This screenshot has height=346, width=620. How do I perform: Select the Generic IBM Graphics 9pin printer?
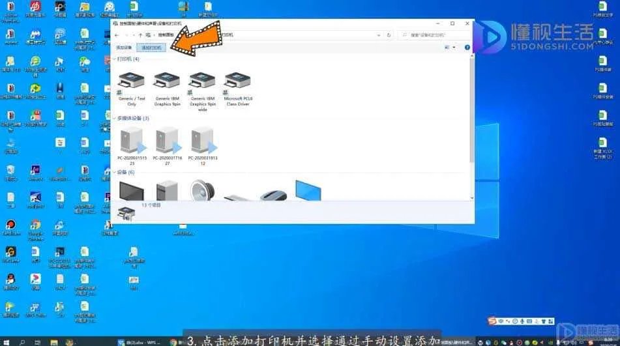tap(168, 89)
